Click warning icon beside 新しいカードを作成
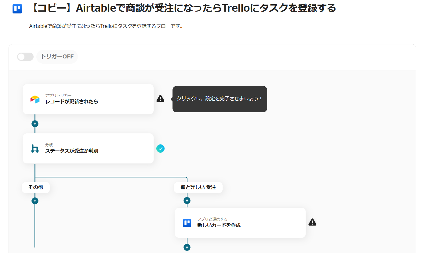The height and width of the screenshot is (253, 425). pyautogui.click(x=312, y=222)
